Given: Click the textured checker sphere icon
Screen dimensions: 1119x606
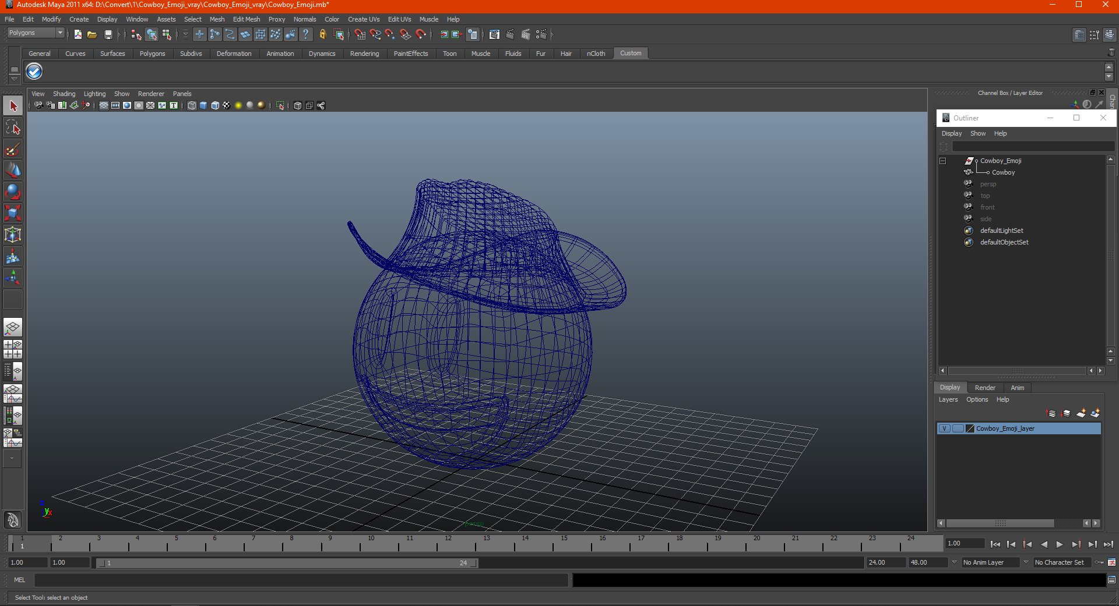Looking at the screenshot, I should pos(227,105).
